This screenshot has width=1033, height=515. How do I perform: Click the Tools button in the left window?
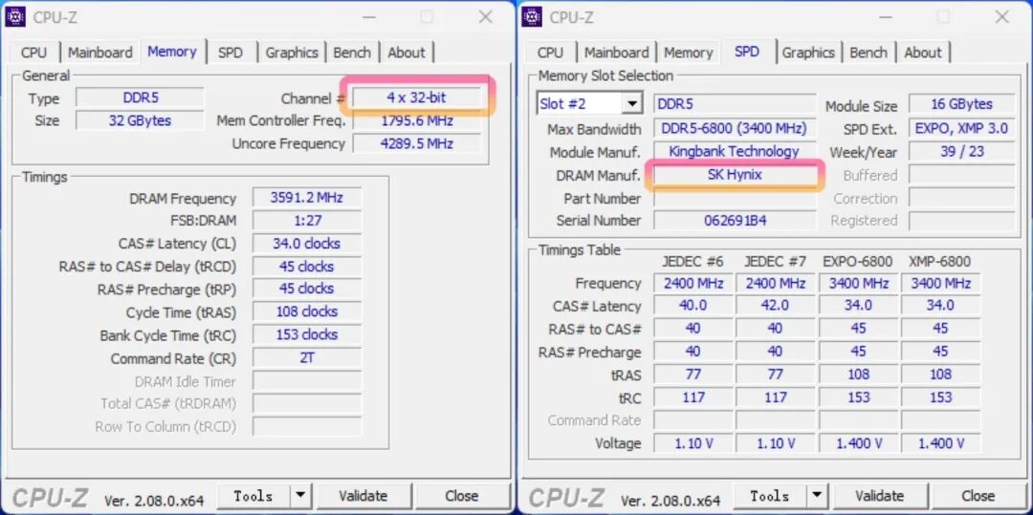[x=253, y=496]
